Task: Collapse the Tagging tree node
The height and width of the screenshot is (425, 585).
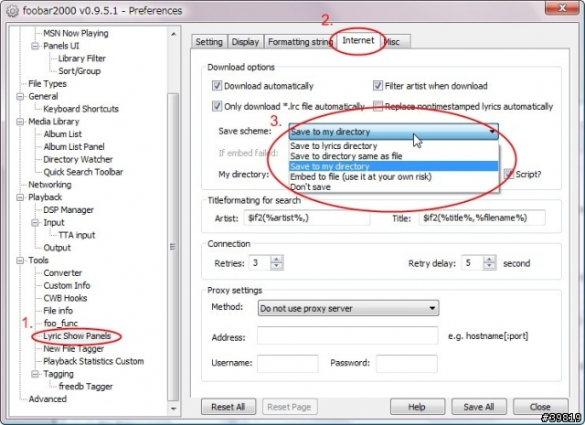Action: (35, 374)
